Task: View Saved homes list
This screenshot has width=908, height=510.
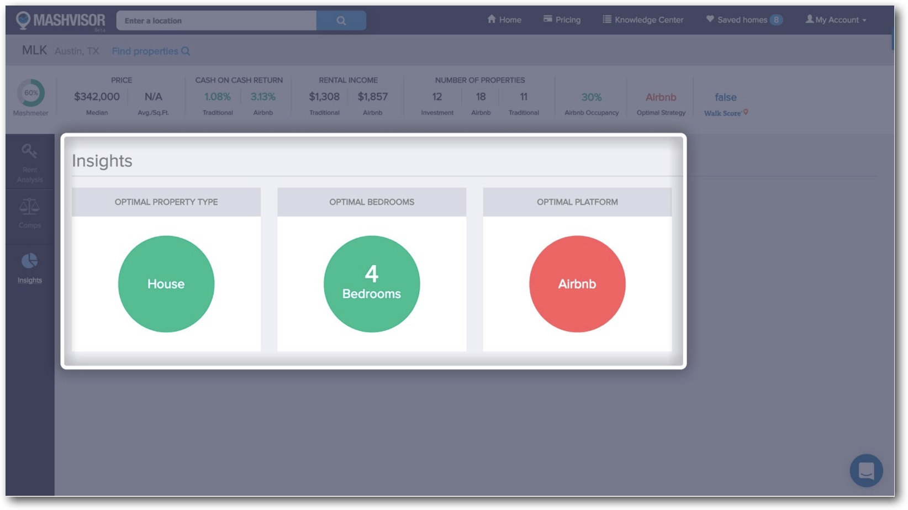Action: click(x=737, y=20)
